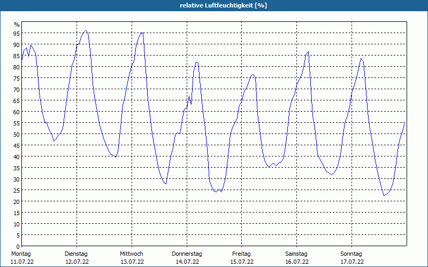Image resolution: width=428 pixels, height=267 pixels.
Task: Click the Tuesday humidity peak near 96%
Action: tap(86, 30)
